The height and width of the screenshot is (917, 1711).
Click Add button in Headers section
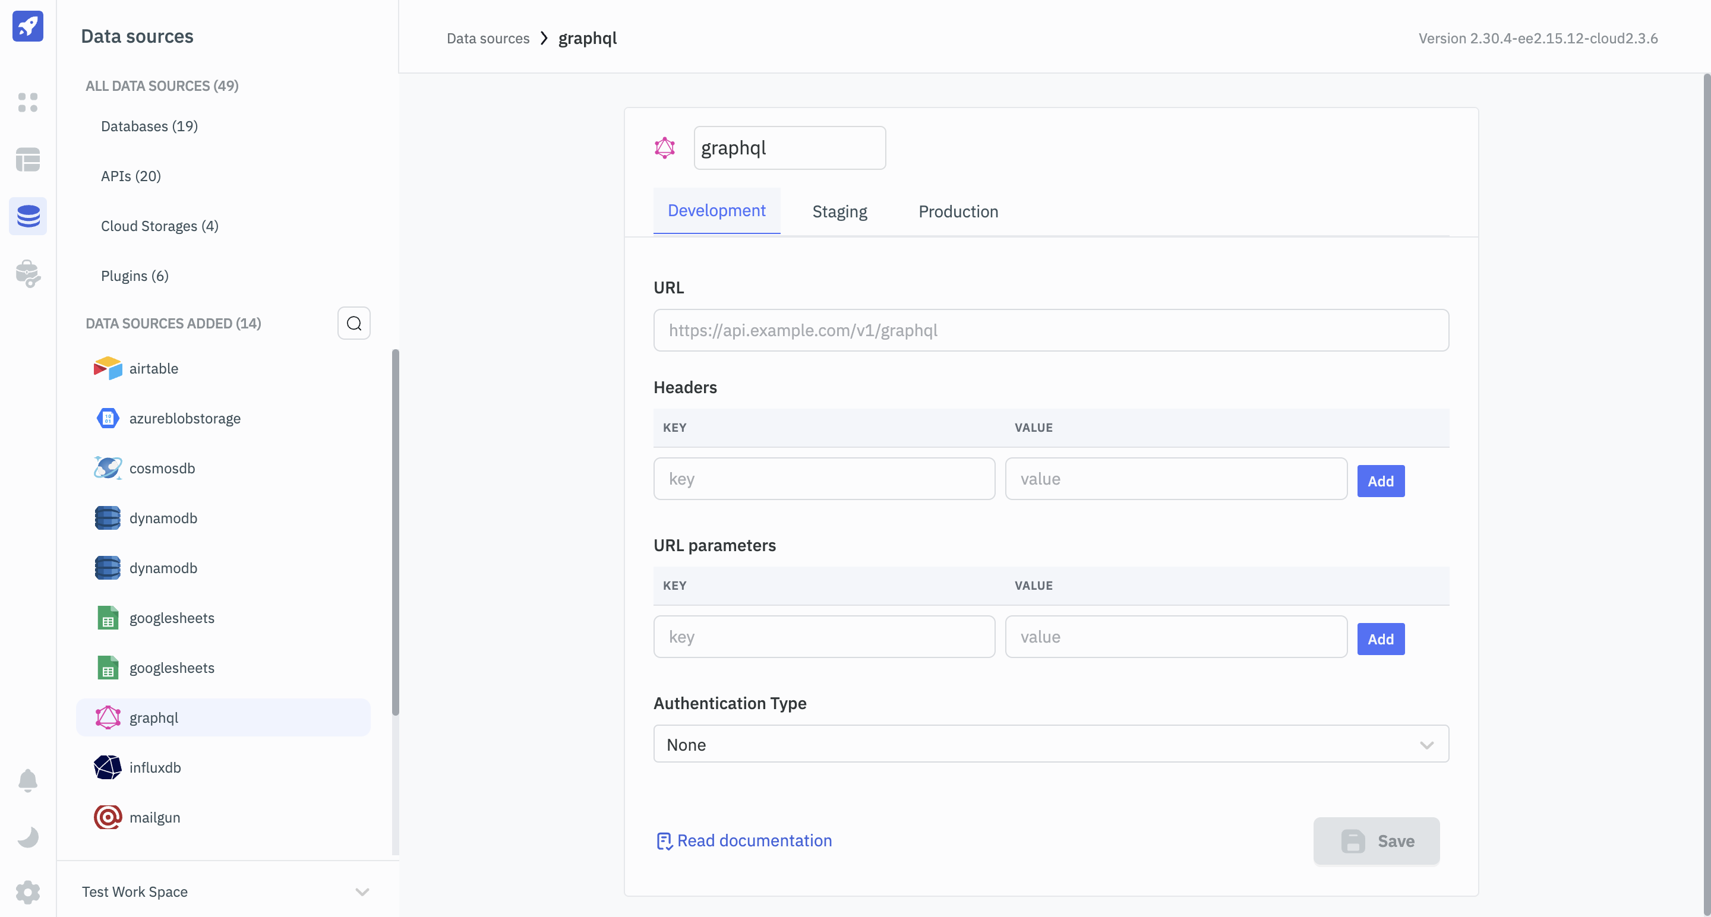pos(1380,480)
